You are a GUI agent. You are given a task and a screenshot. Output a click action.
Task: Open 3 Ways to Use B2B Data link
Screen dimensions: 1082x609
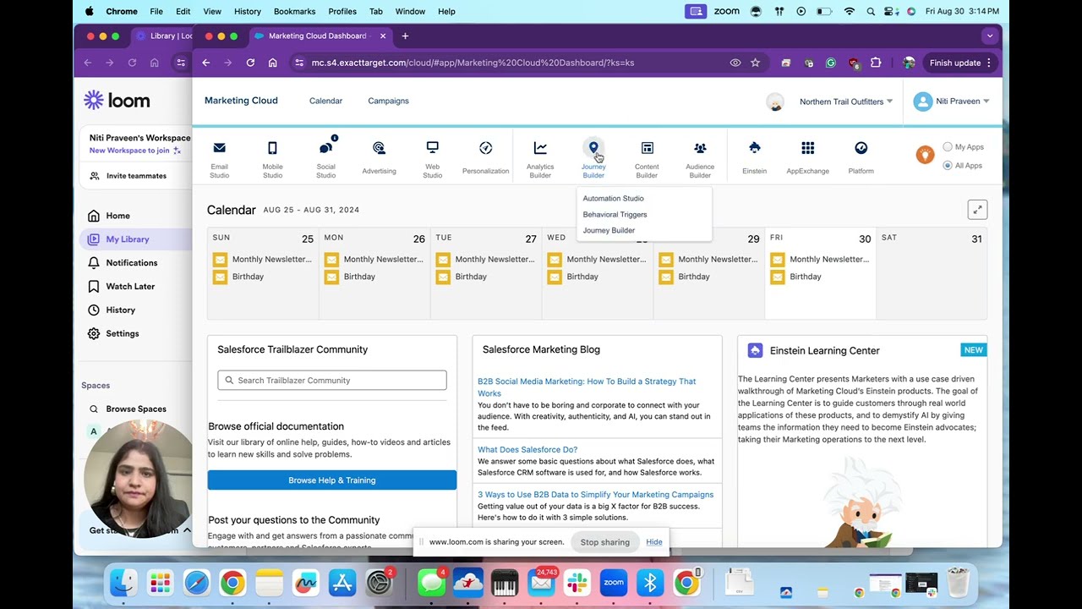tap(595, 495)
